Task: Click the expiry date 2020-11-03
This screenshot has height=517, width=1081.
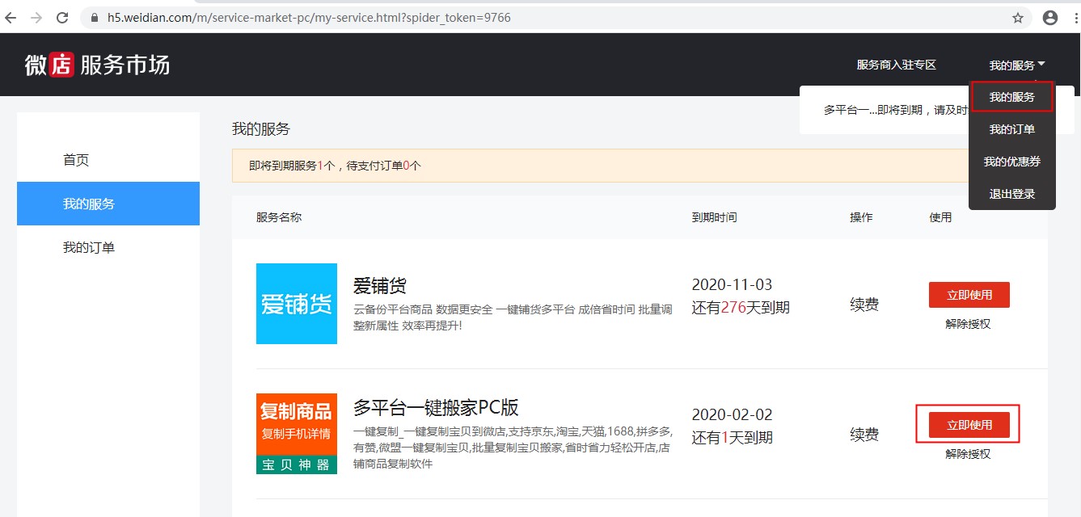Action: pos(733,284)
